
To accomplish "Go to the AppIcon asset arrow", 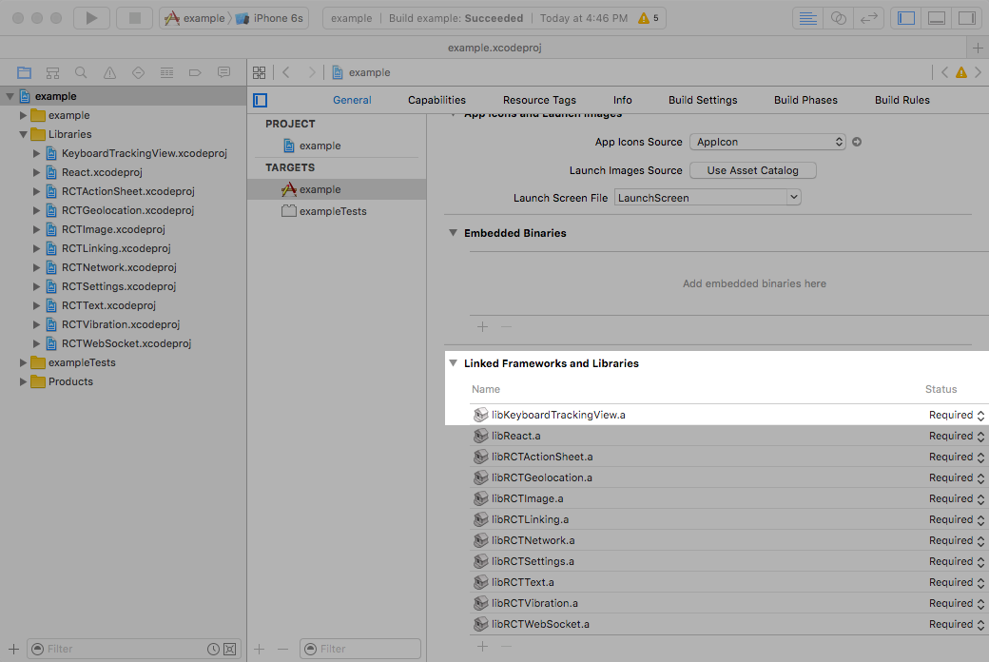I will point(857,142).
